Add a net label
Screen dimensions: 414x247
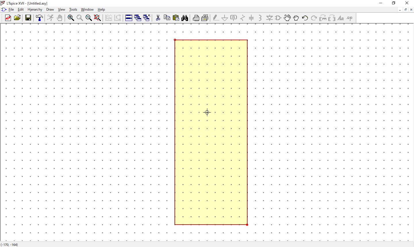point(233,18)
